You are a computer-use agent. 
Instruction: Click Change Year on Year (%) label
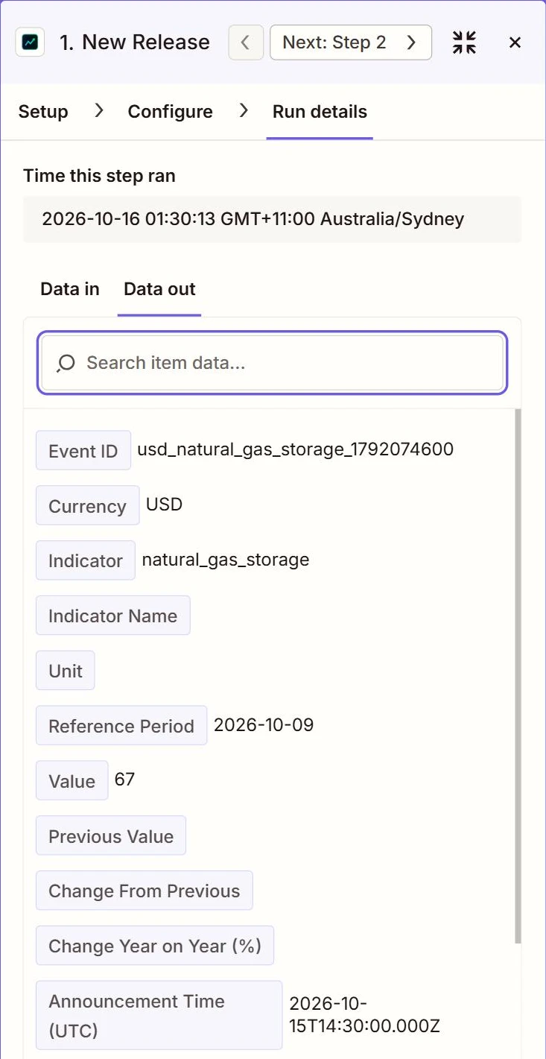[x=155, y=946]
